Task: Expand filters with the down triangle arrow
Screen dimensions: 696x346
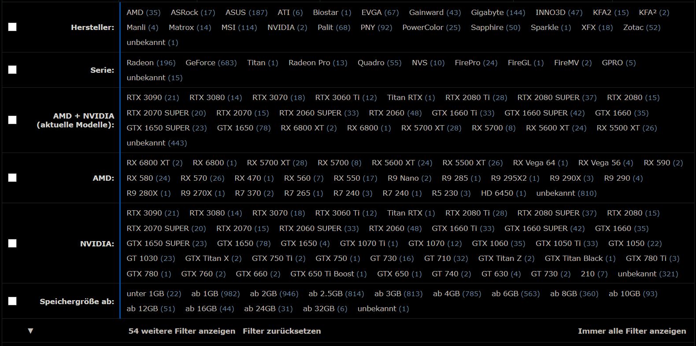Action: click(30, 331)
